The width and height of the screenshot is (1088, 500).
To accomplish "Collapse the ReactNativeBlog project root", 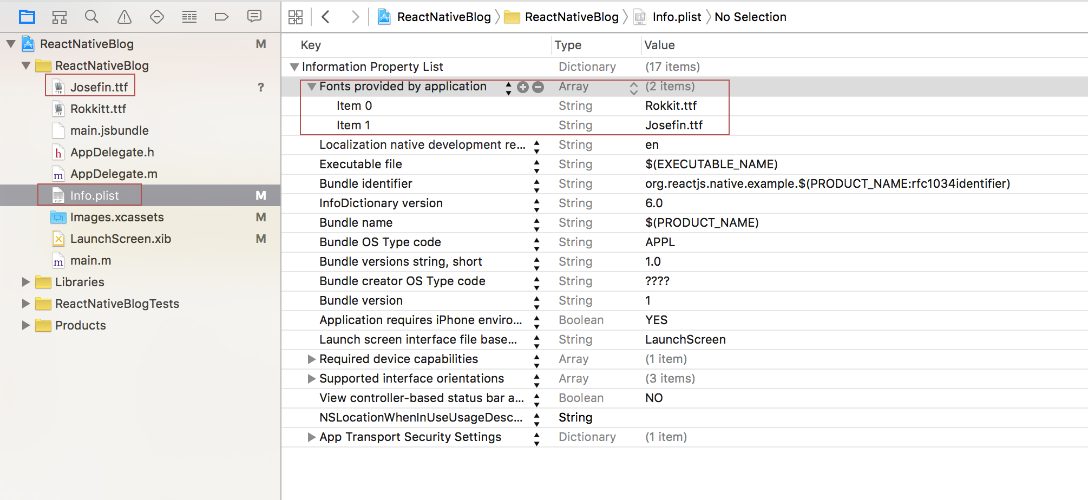I will (x=11, y=44).
